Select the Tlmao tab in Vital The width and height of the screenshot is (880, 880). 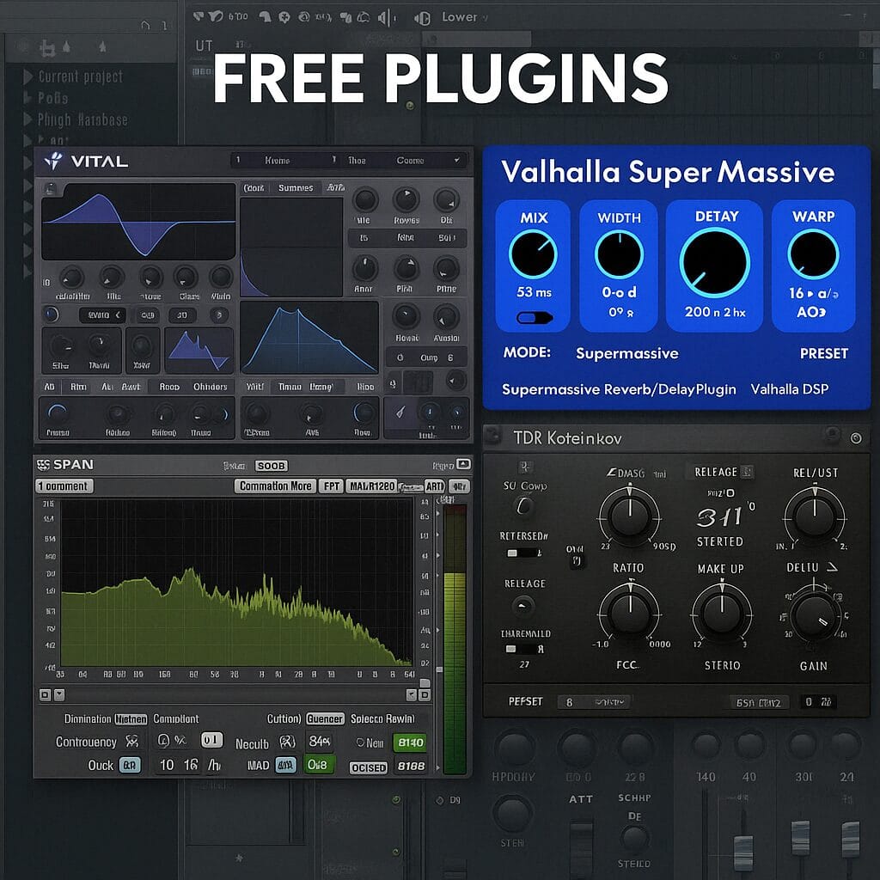click(x=290, y=387)
